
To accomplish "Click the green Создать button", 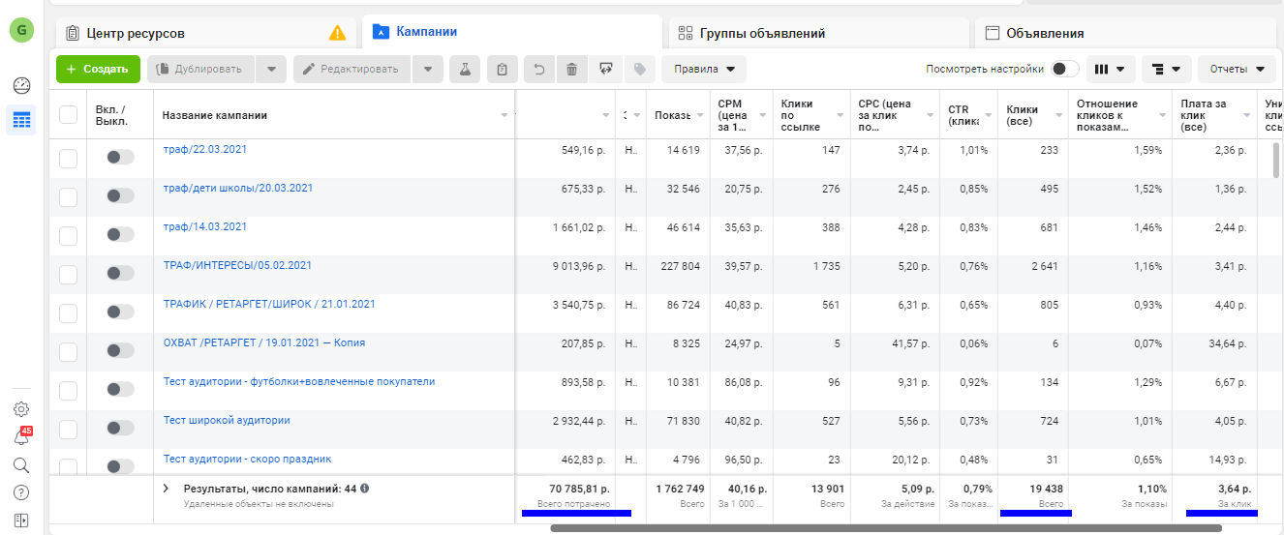I will coord(98,69).
